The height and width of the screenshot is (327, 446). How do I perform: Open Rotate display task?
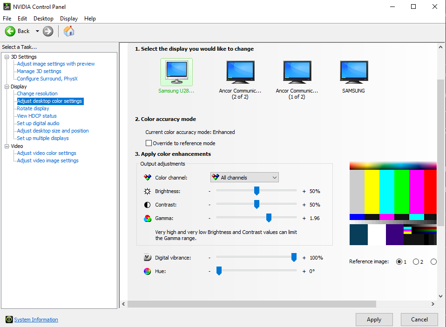33,108
